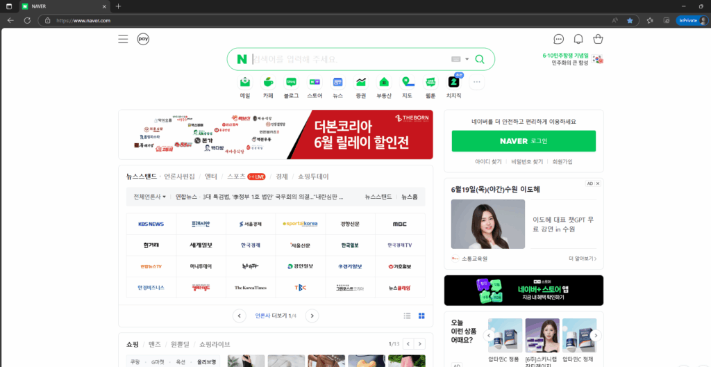Click the browser Back arrow
The image size is (711, 367).
10,20
